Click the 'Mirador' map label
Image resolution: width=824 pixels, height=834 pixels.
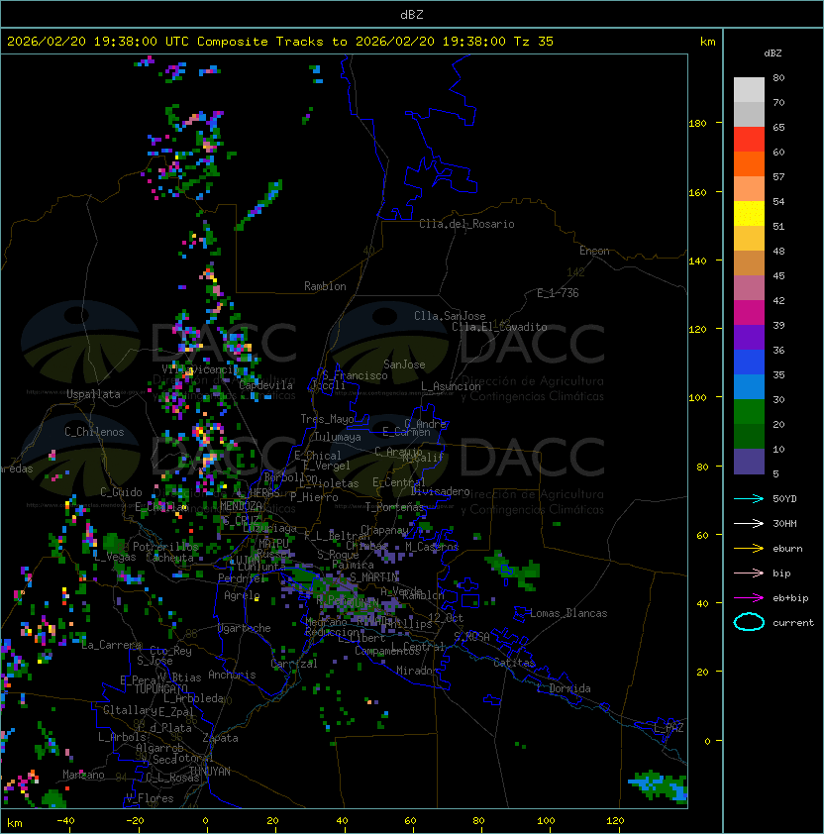tap(418, 671)
